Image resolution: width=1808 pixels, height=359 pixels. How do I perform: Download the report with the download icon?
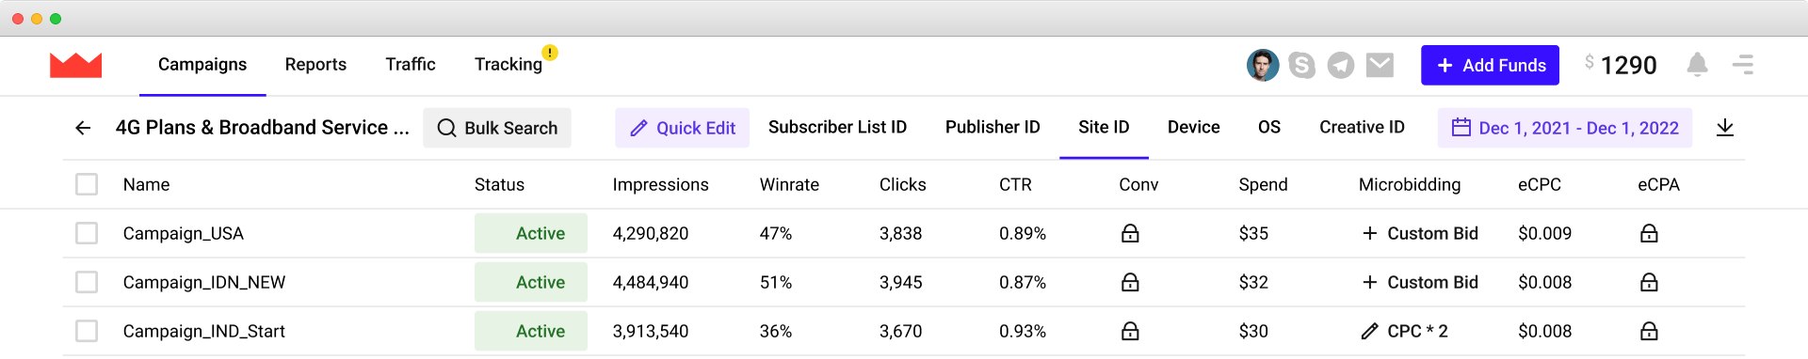tap(1725, 128)
